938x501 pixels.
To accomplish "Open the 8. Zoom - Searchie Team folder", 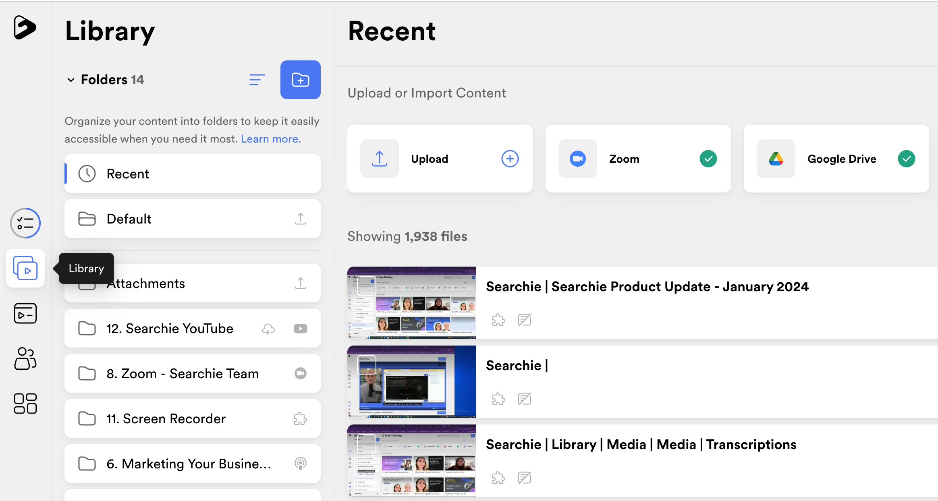I will point(193,373).
